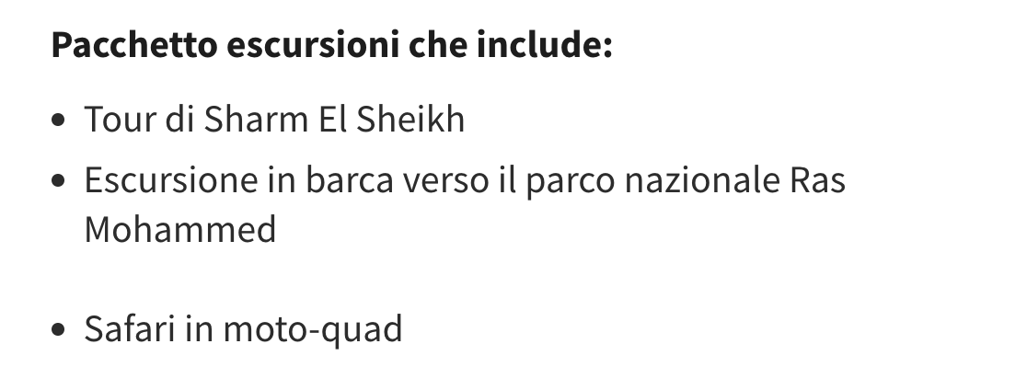Click the word "Tour" in the first item

(107, 120)
